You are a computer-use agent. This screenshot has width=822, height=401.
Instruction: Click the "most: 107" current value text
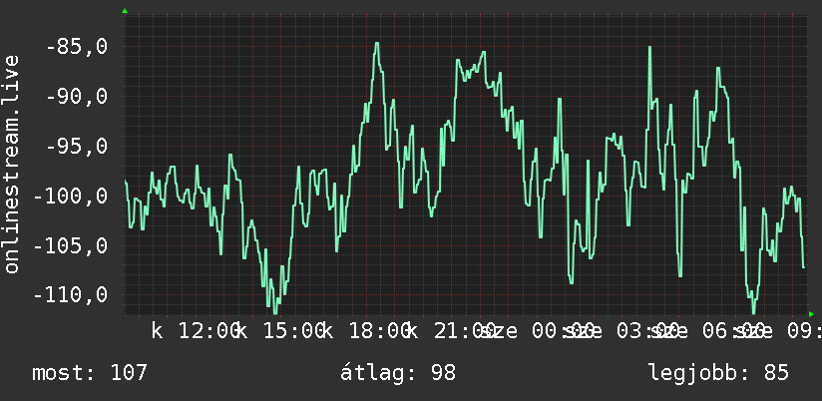pos(90,373)
